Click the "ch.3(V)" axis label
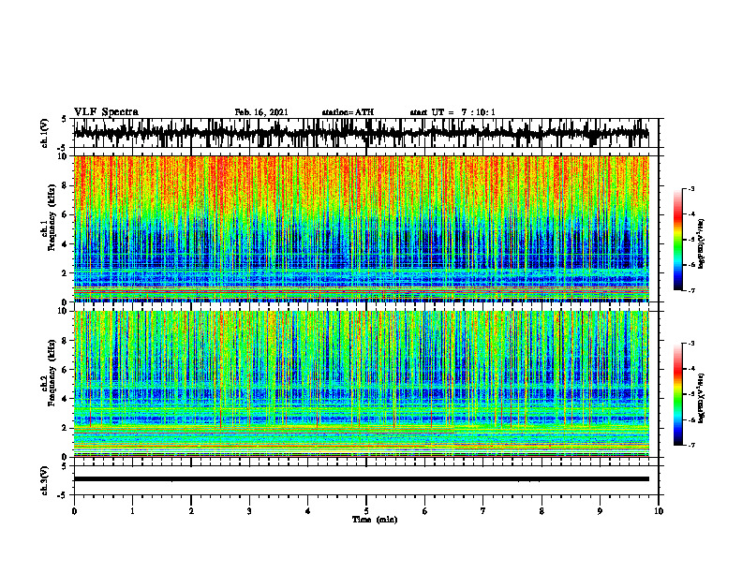 coord(44,481)
